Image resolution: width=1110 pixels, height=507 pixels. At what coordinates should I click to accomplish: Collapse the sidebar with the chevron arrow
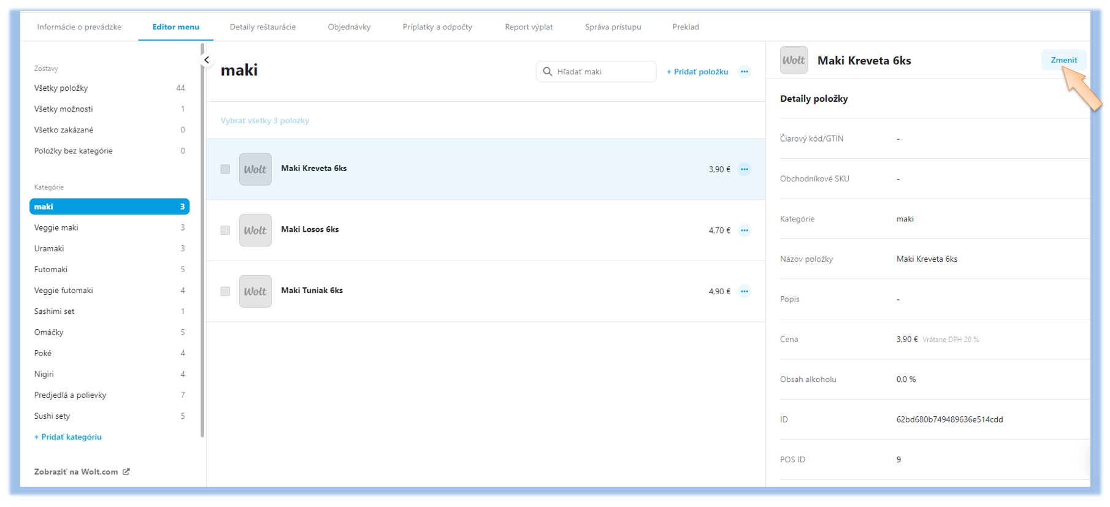(x=207, y=60)
